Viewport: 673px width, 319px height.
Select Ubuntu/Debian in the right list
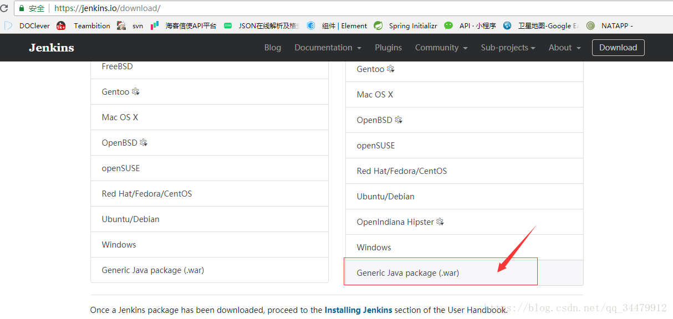465,197
